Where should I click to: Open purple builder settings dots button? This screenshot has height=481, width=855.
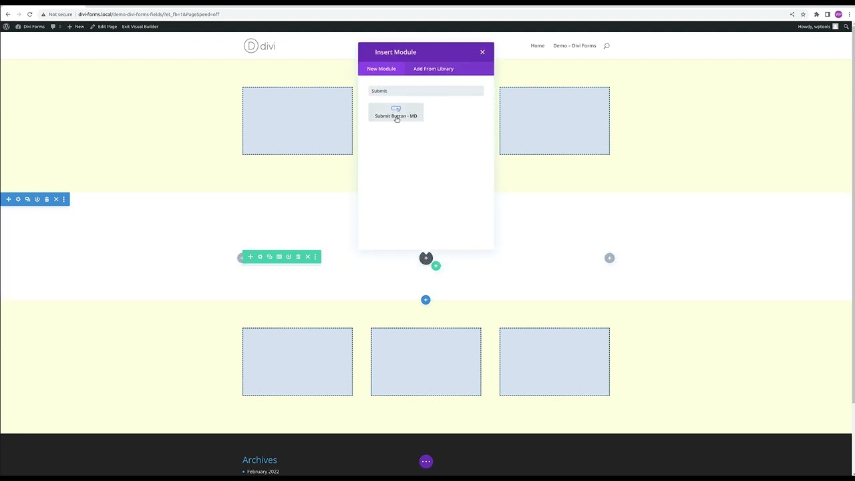tap(425, 462)
